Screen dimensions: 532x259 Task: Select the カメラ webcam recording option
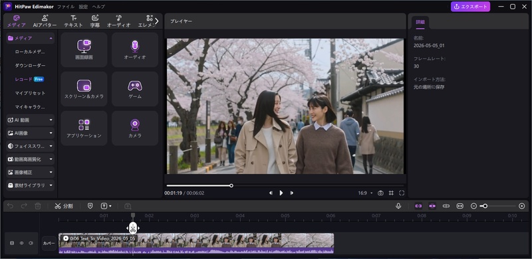click(x=135, y=128)
